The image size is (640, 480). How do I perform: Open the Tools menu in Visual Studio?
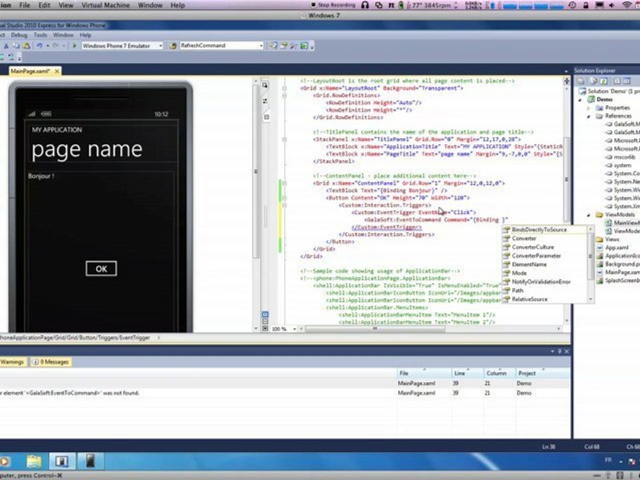[40, 35]
